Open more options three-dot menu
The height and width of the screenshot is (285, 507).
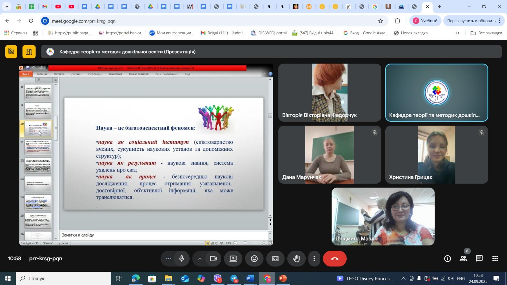[x=314, y=259]
